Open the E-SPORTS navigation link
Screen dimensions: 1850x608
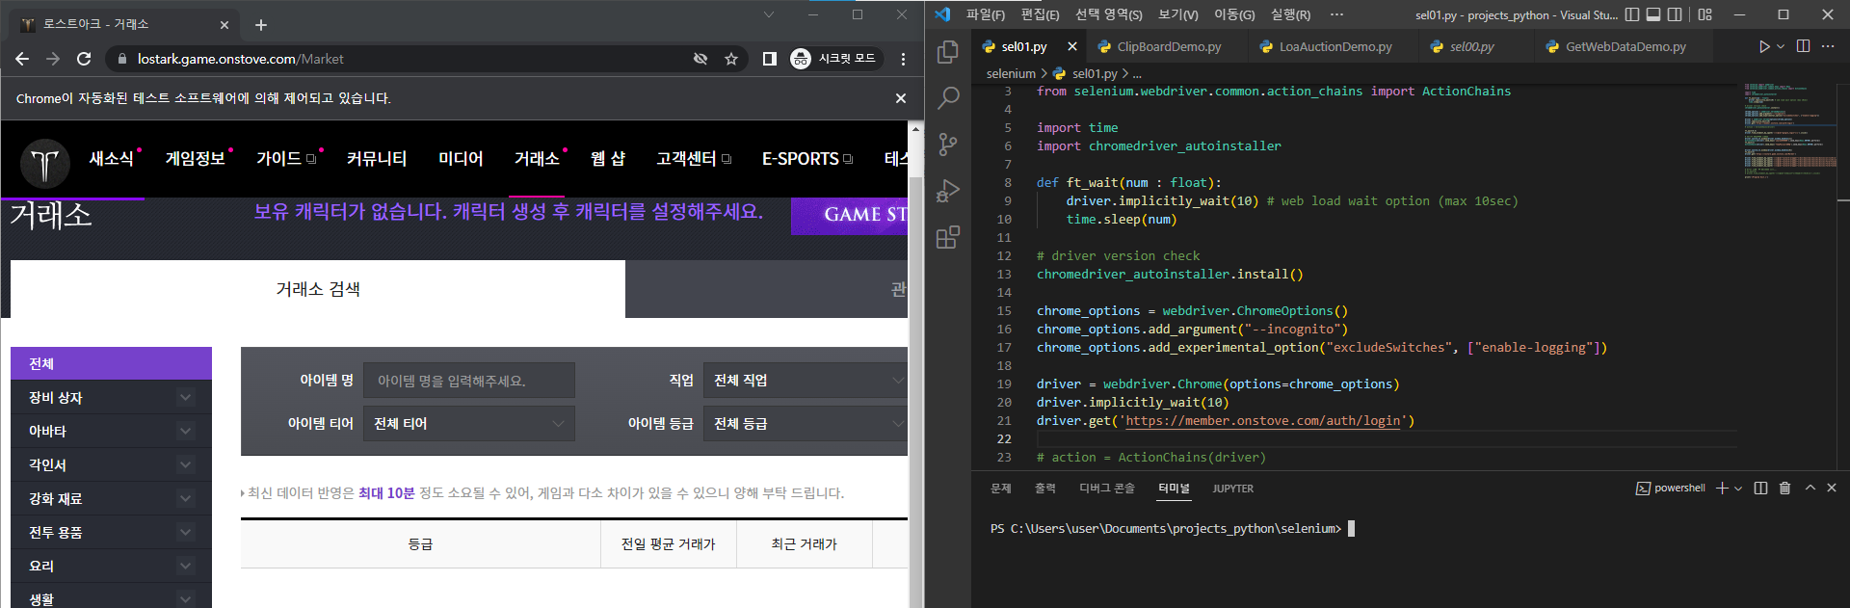pyautogui.click(x=807, y=159)
